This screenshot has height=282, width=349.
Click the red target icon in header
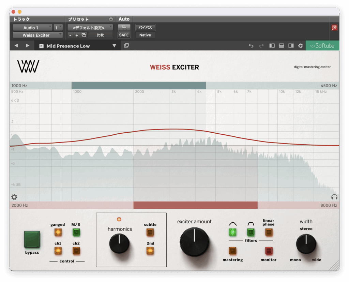click(334, 28)
